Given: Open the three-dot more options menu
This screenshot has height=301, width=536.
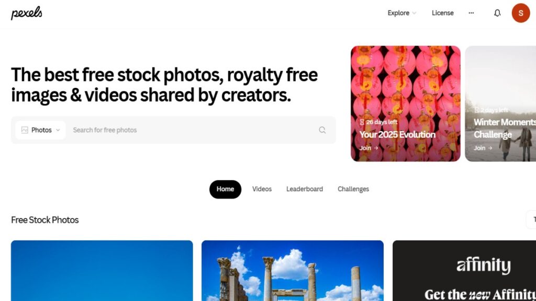Looking at the screenshot, I should point(471,13).
